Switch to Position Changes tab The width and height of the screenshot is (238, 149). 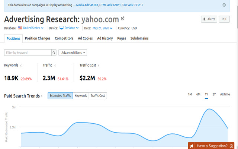click(x=38, y=38)
